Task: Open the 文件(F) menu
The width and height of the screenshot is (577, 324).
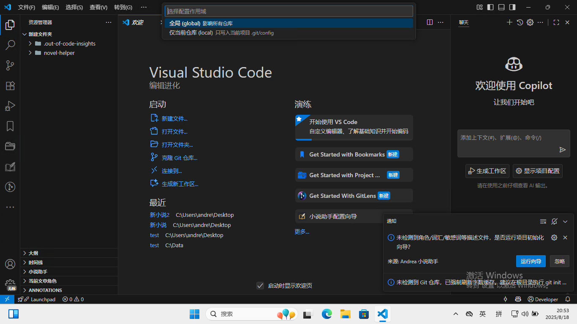Action: (x=27, y=7)
